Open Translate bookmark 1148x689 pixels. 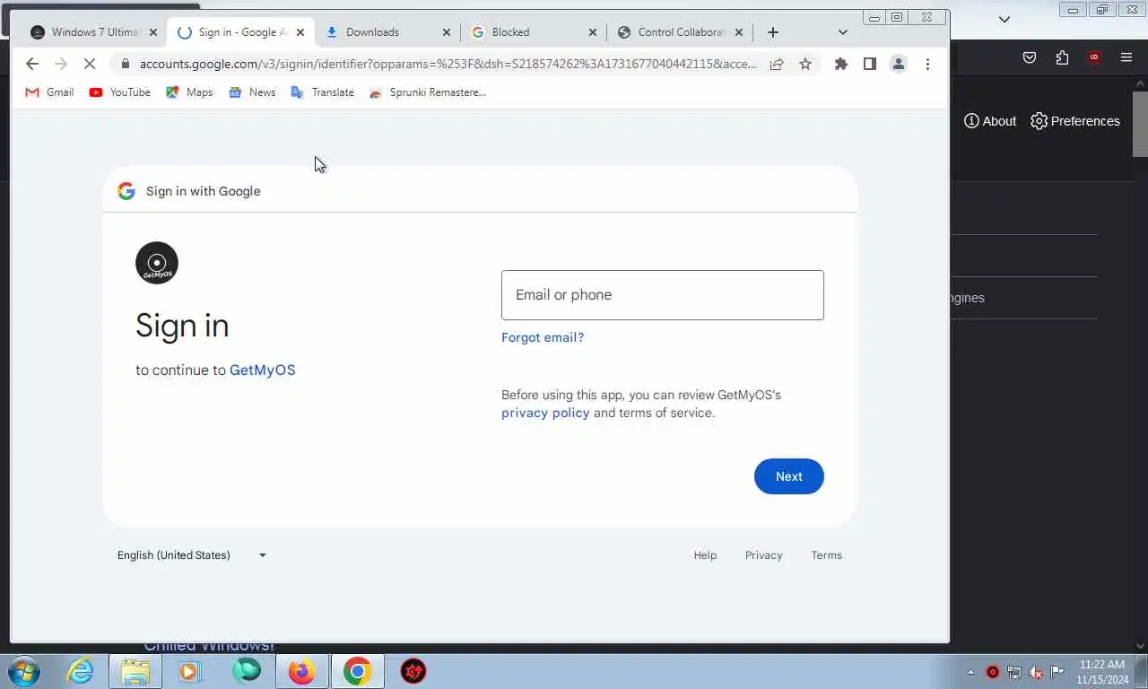pos(323,92)
